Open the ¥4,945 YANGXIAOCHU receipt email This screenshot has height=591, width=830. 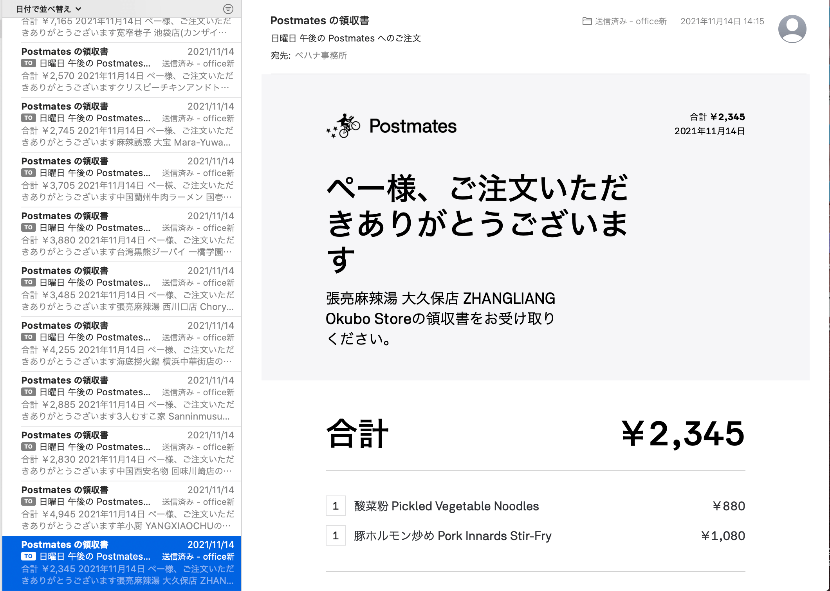[x=122, y=508]
